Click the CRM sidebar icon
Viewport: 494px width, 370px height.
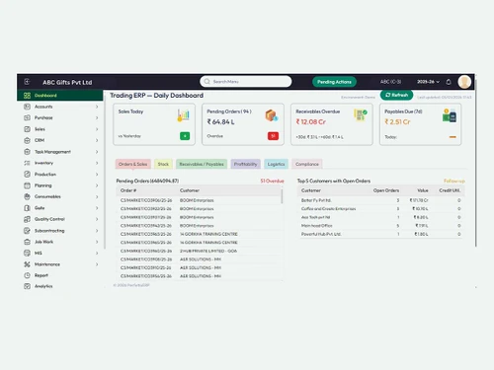pos(27,140)
